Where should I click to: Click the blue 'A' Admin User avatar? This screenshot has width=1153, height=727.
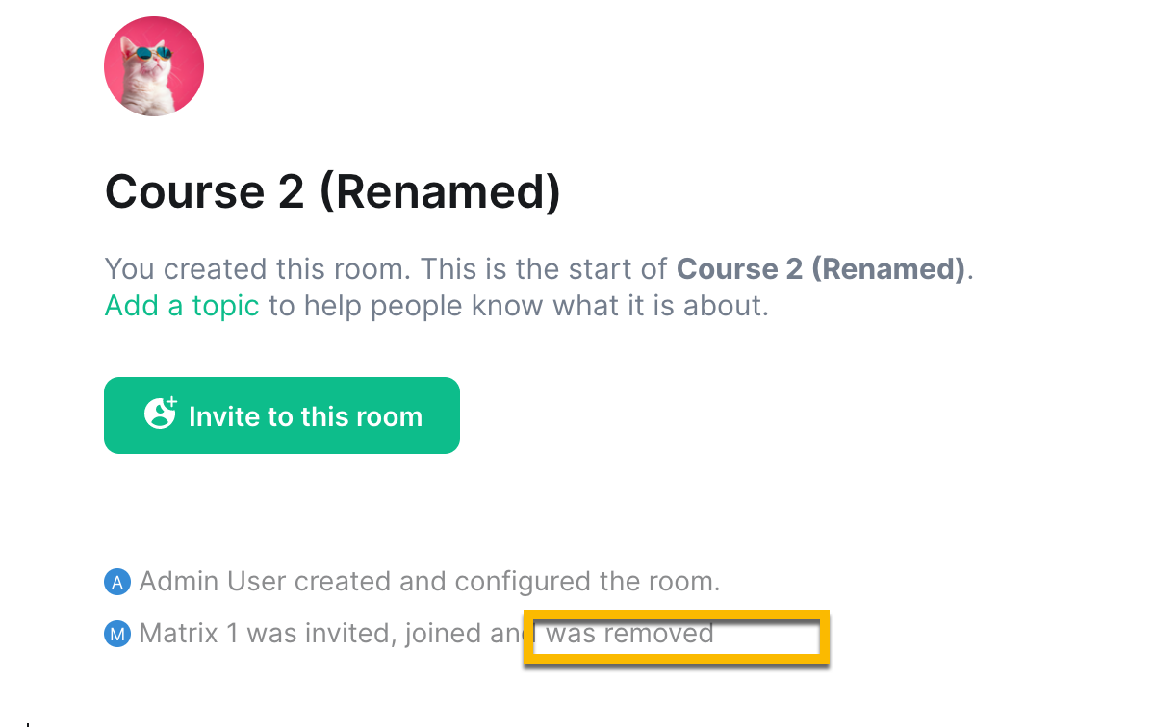tap(116, 582)
